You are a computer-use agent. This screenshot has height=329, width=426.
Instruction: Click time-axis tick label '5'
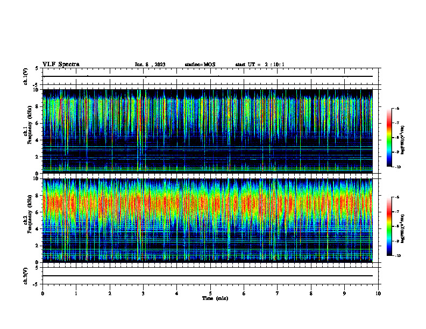click(210, 294)
